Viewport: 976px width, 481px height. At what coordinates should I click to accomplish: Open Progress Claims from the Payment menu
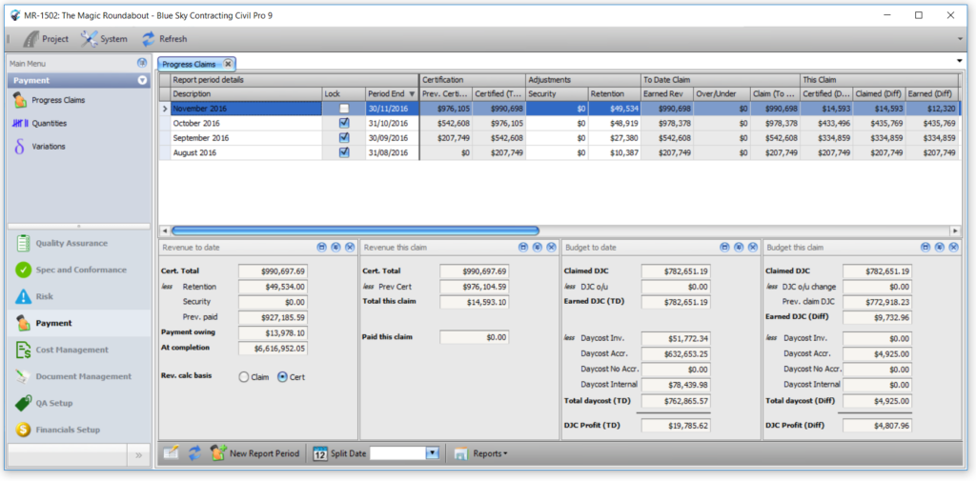pyautogui.click(x=58, y=100)
